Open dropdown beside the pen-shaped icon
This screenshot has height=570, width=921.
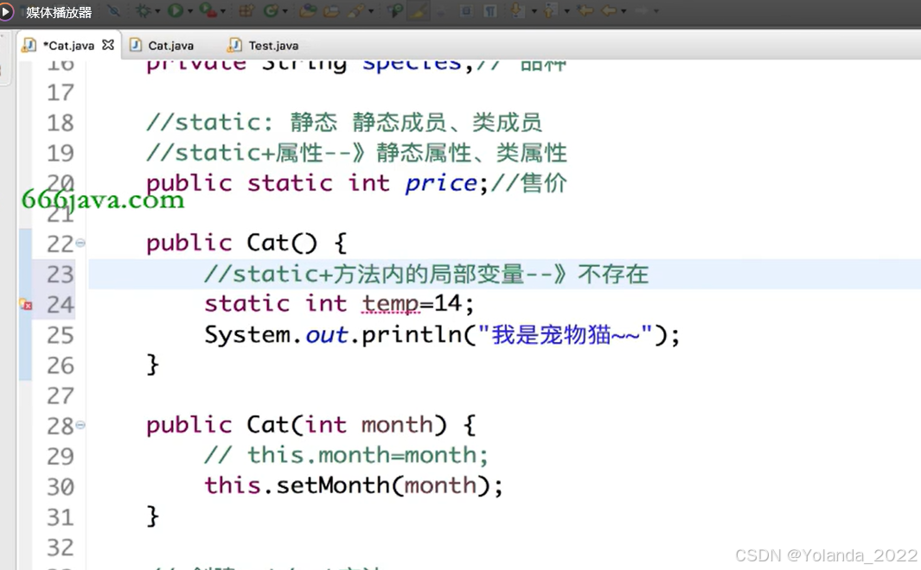coord(371,11)
